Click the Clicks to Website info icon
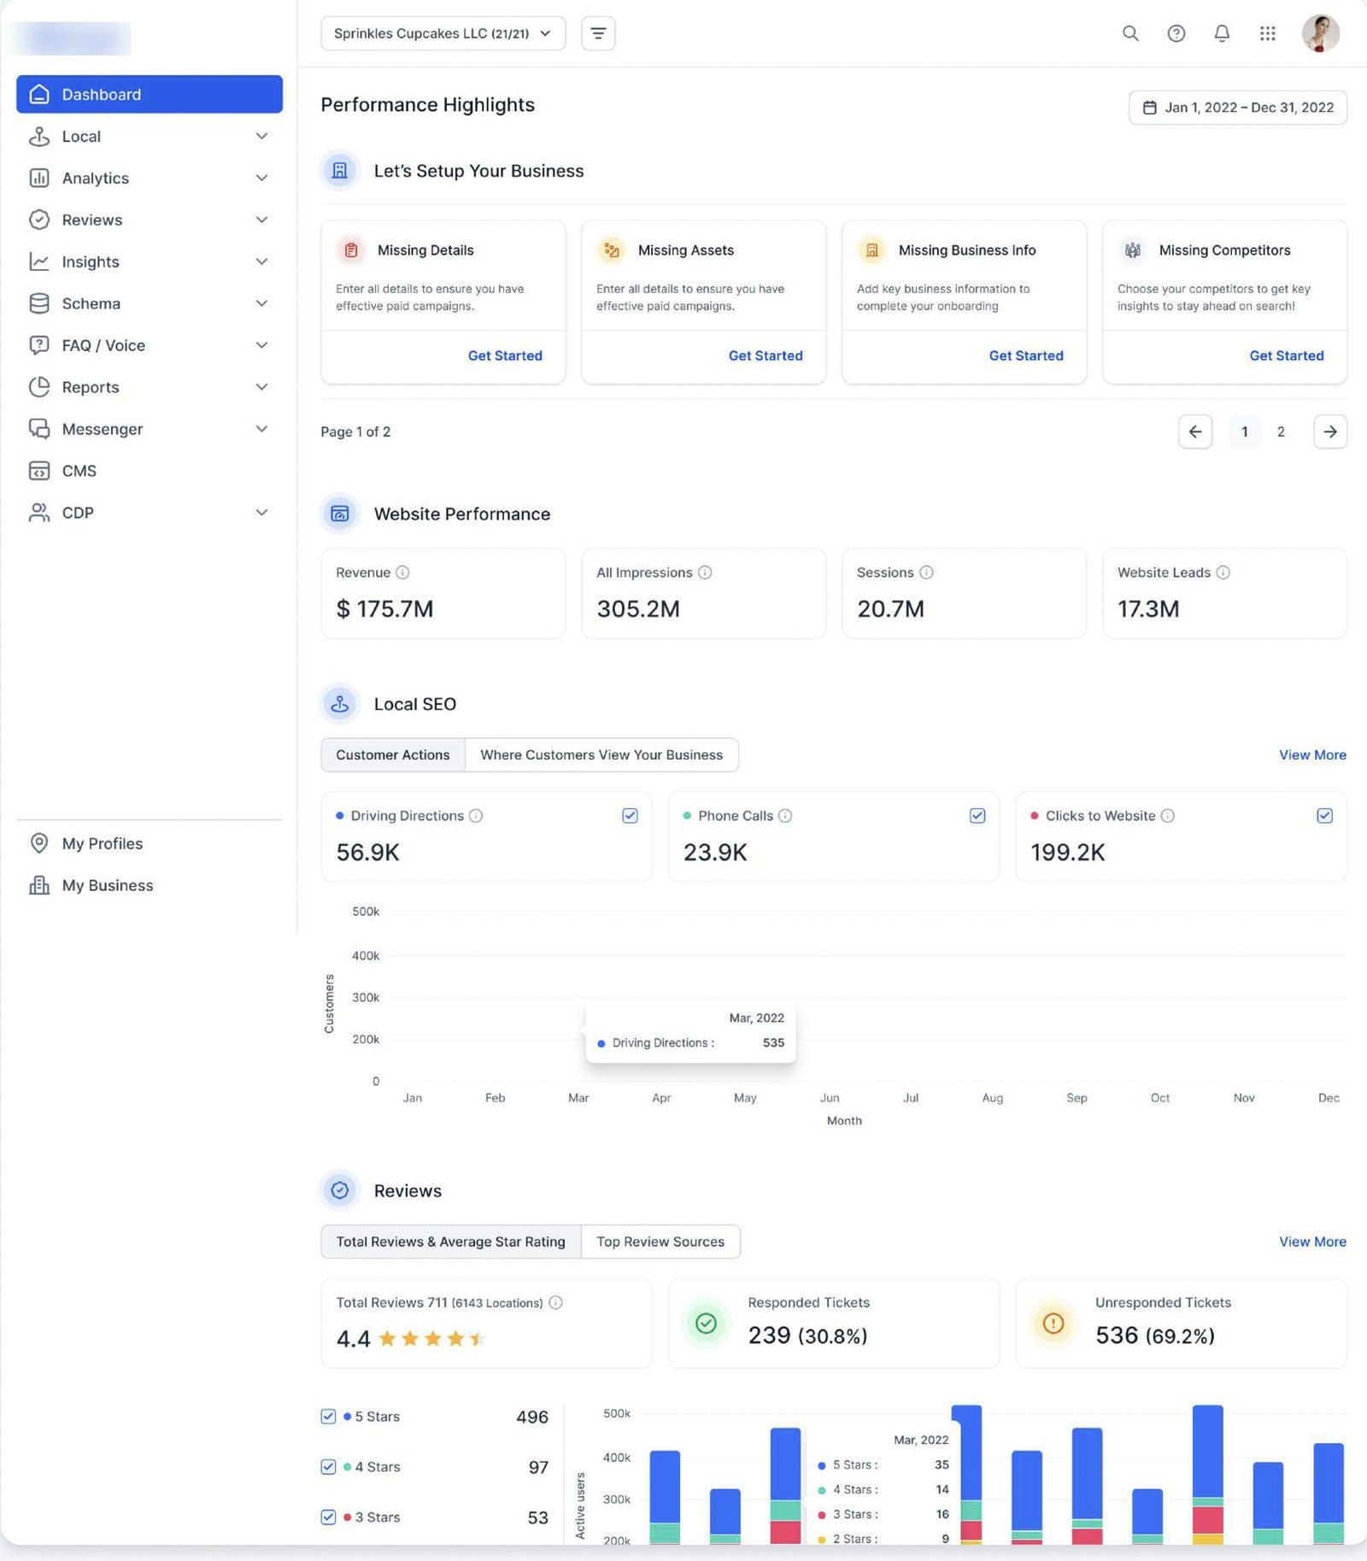 (x=1167, y=816)
